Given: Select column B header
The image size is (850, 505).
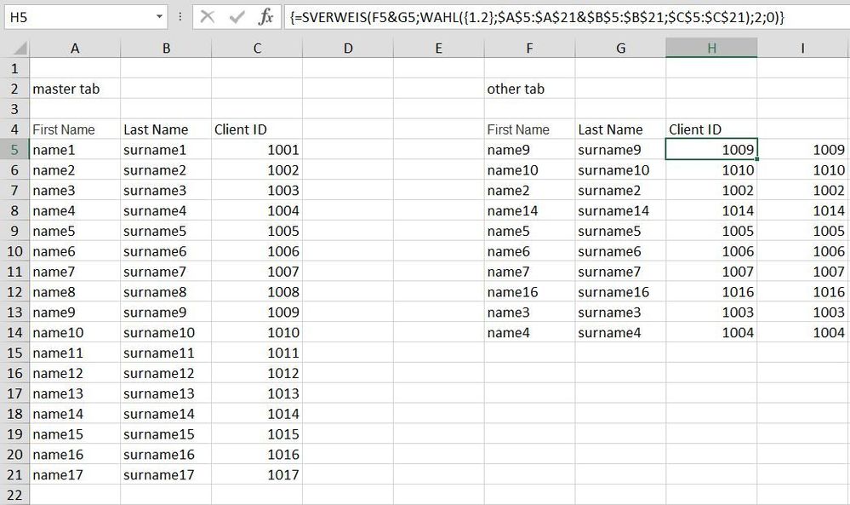Looking at the screenshot, I should (166, 49).
